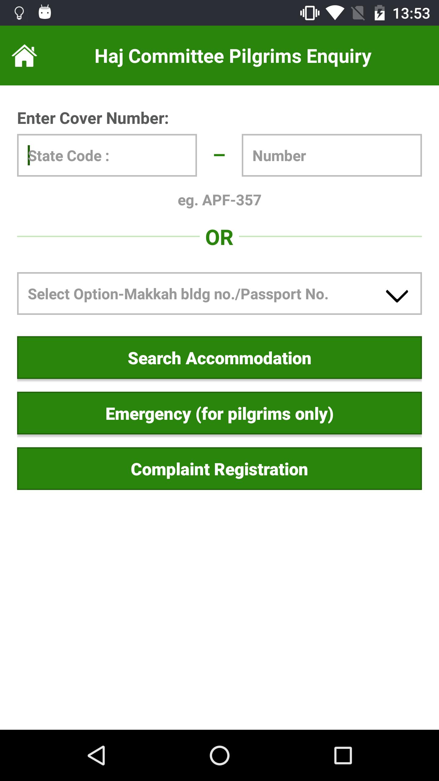Tap the Wi-Fi status icon
The image size is (439, 781).
(x=334, y=13)
